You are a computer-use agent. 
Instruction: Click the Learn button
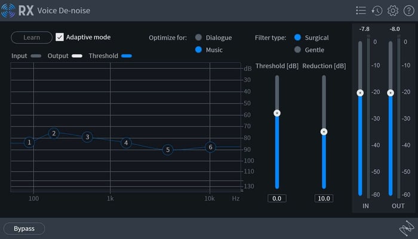(x=32, y=37)
